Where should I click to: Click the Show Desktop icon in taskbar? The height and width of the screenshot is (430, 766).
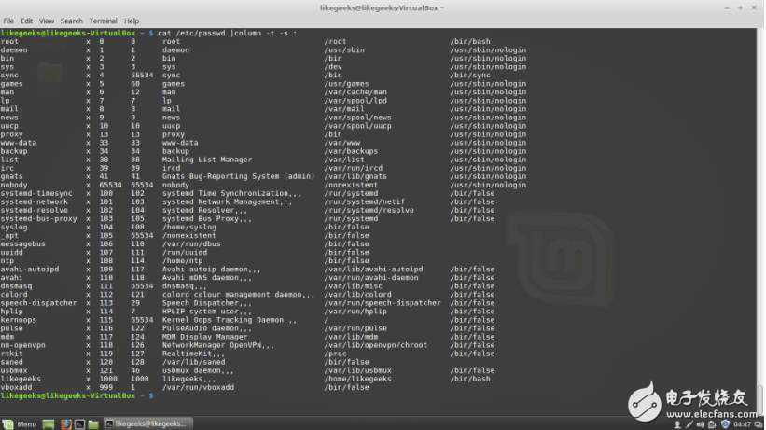click(49, 423)
